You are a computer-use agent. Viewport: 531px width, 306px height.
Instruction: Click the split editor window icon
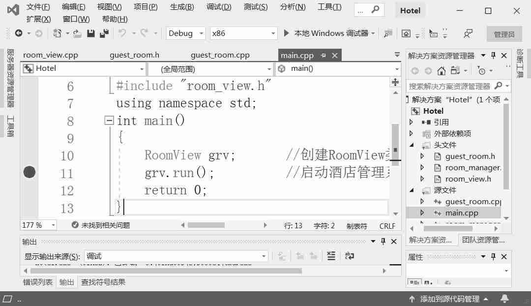(395, 82)
